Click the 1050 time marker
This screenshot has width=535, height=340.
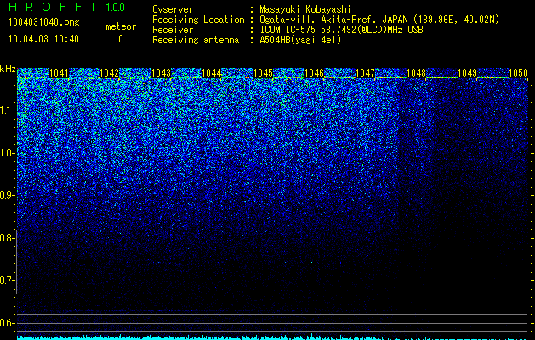pos(518,73)
